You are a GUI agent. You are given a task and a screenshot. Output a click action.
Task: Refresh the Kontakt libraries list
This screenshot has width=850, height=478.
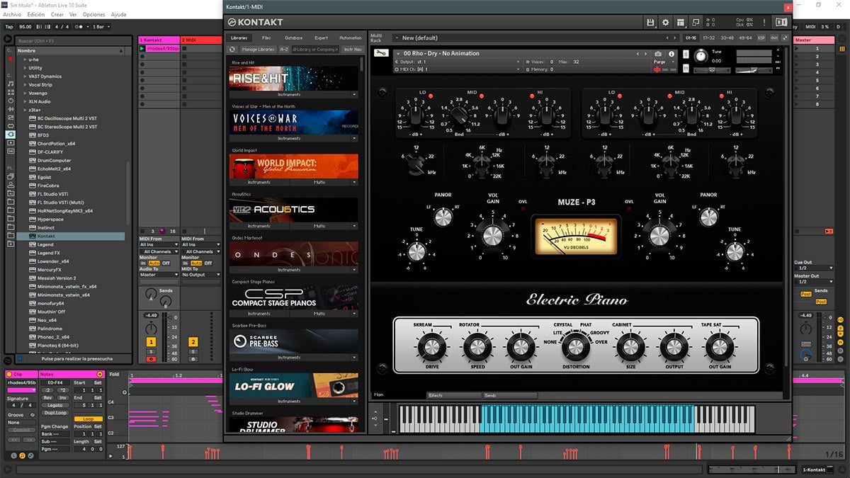[x=232, y=50]
